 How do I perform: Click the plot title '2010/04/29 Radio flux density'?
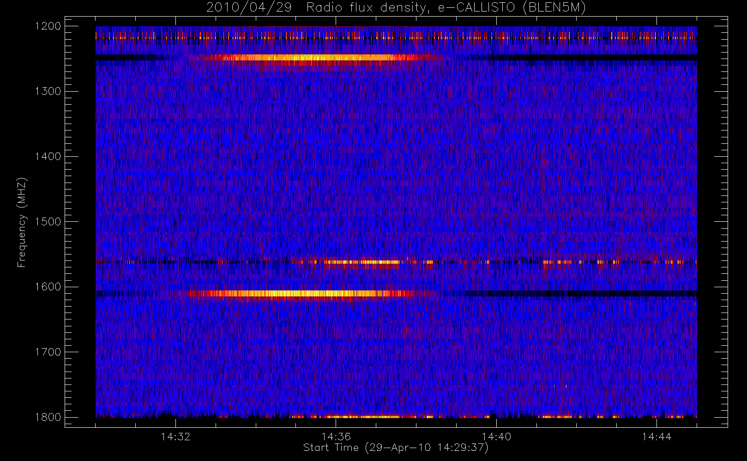coord(396,8)
